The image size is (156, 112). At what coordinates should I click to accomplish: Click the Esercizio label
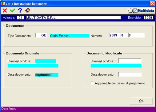coord(135,18)
